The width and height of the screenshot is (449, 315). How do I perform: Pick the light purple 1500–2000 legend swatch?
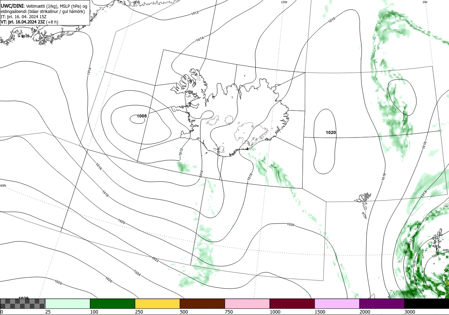(337, 303)
